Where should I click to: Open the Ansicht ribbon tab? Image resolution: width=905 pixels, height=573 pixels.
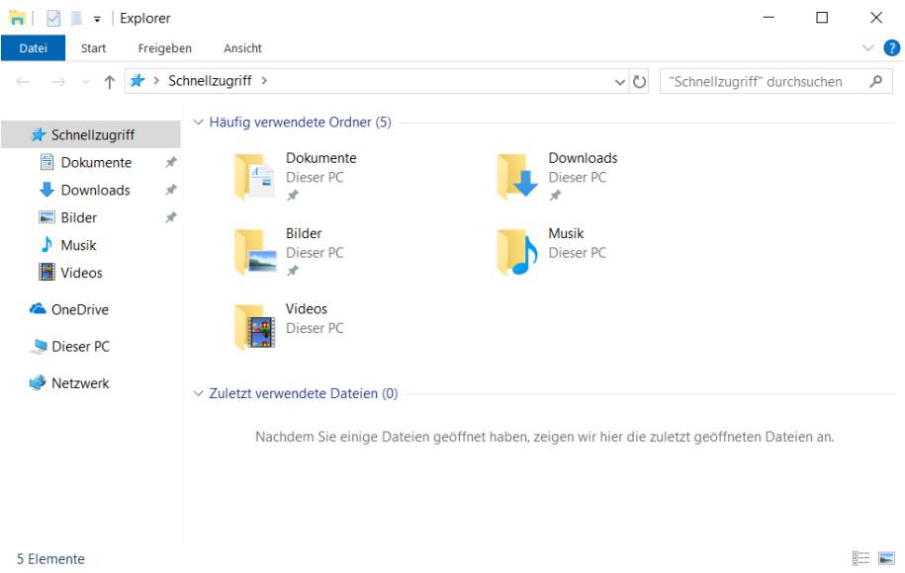click(x=242, y=47)
